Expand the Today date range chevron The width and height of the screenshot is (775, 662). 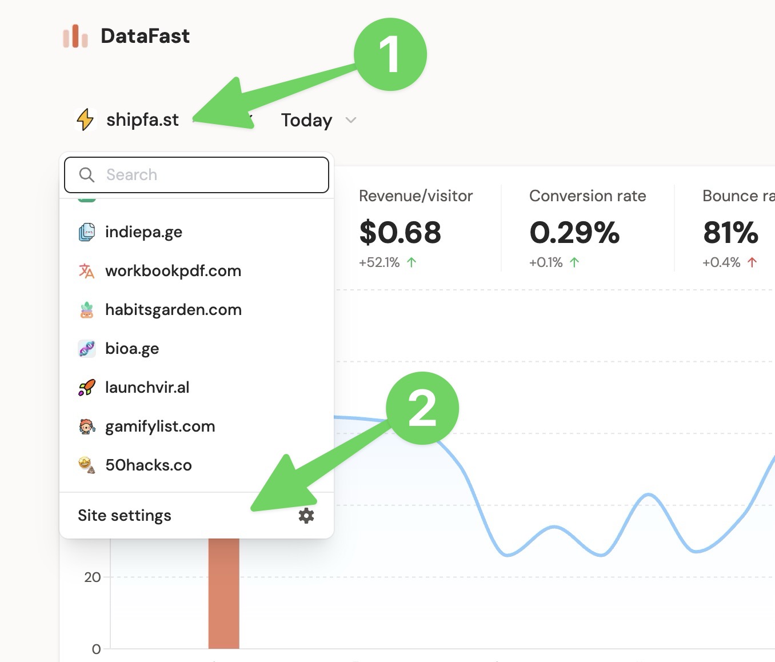point(351,120)
